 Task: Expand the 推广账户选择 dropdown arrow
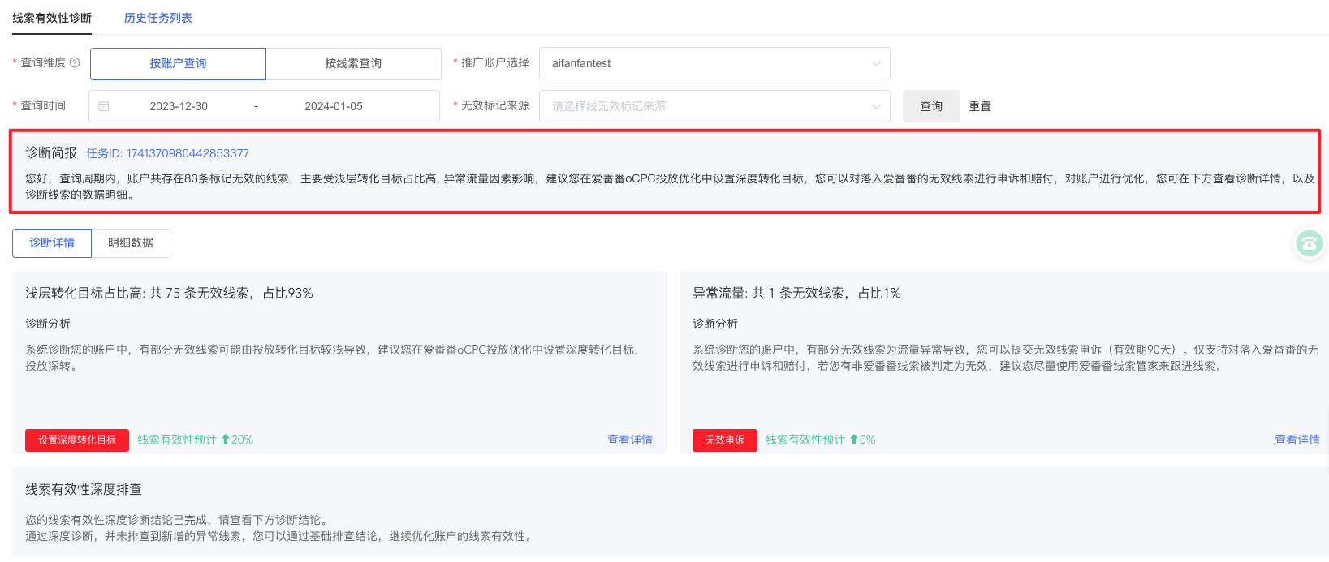point(876,63)
